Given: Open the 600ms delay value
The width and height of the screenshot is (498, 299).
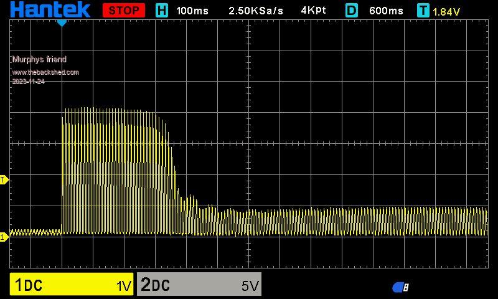Looking at the screenshot, I should 386,11.
